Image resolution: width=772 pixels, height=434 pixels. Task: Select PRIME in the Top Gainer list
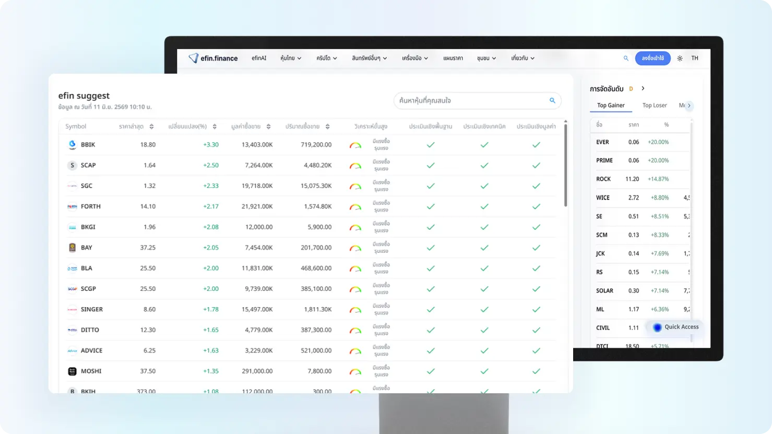point(604,160)
